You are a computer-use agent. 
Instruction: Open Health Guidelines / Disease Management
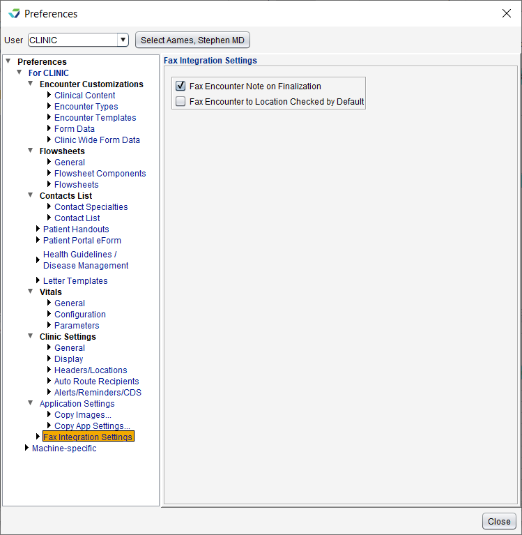point(86,260)
